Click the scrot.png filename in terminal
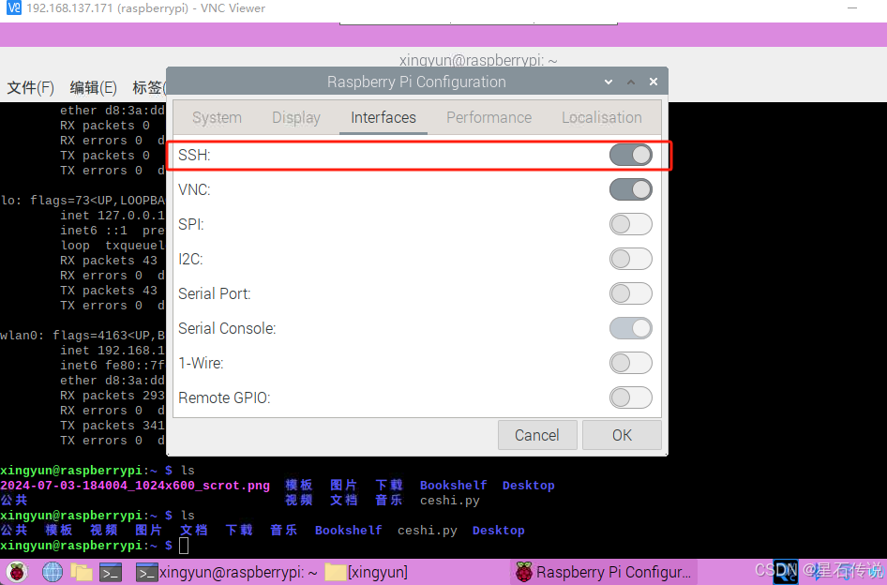Image resolution: width=887 pixels, height=585 pixels. pyautogui.click(x=135, y=486)
